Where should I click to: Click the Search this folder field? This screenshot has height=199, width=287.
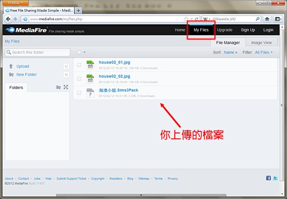click(38, 52)
